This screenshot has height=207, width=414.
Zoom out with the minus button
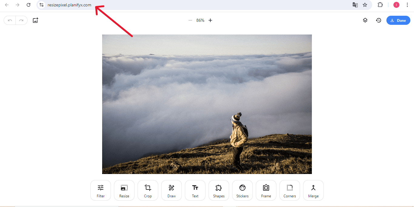[x=190, y=20]
